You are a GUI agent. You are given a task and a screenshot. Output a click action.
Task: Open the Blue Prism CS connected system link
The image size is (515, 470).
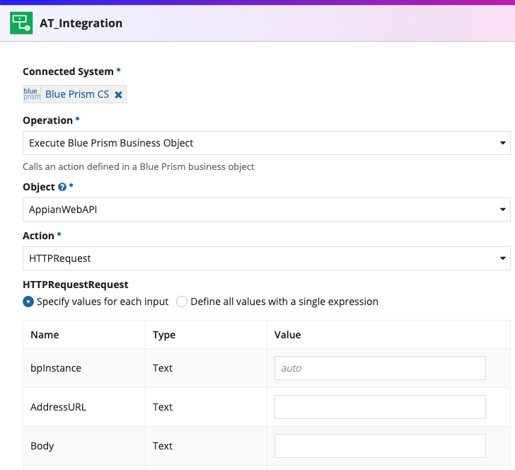coord(77,94)
